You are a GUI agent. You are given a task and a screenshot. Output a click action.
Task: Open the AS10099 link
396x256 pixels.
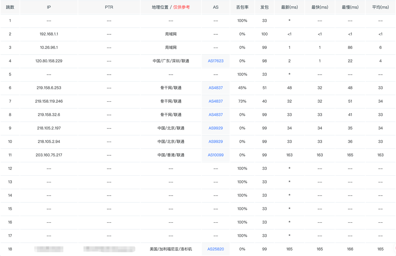(x=215, y=155)
